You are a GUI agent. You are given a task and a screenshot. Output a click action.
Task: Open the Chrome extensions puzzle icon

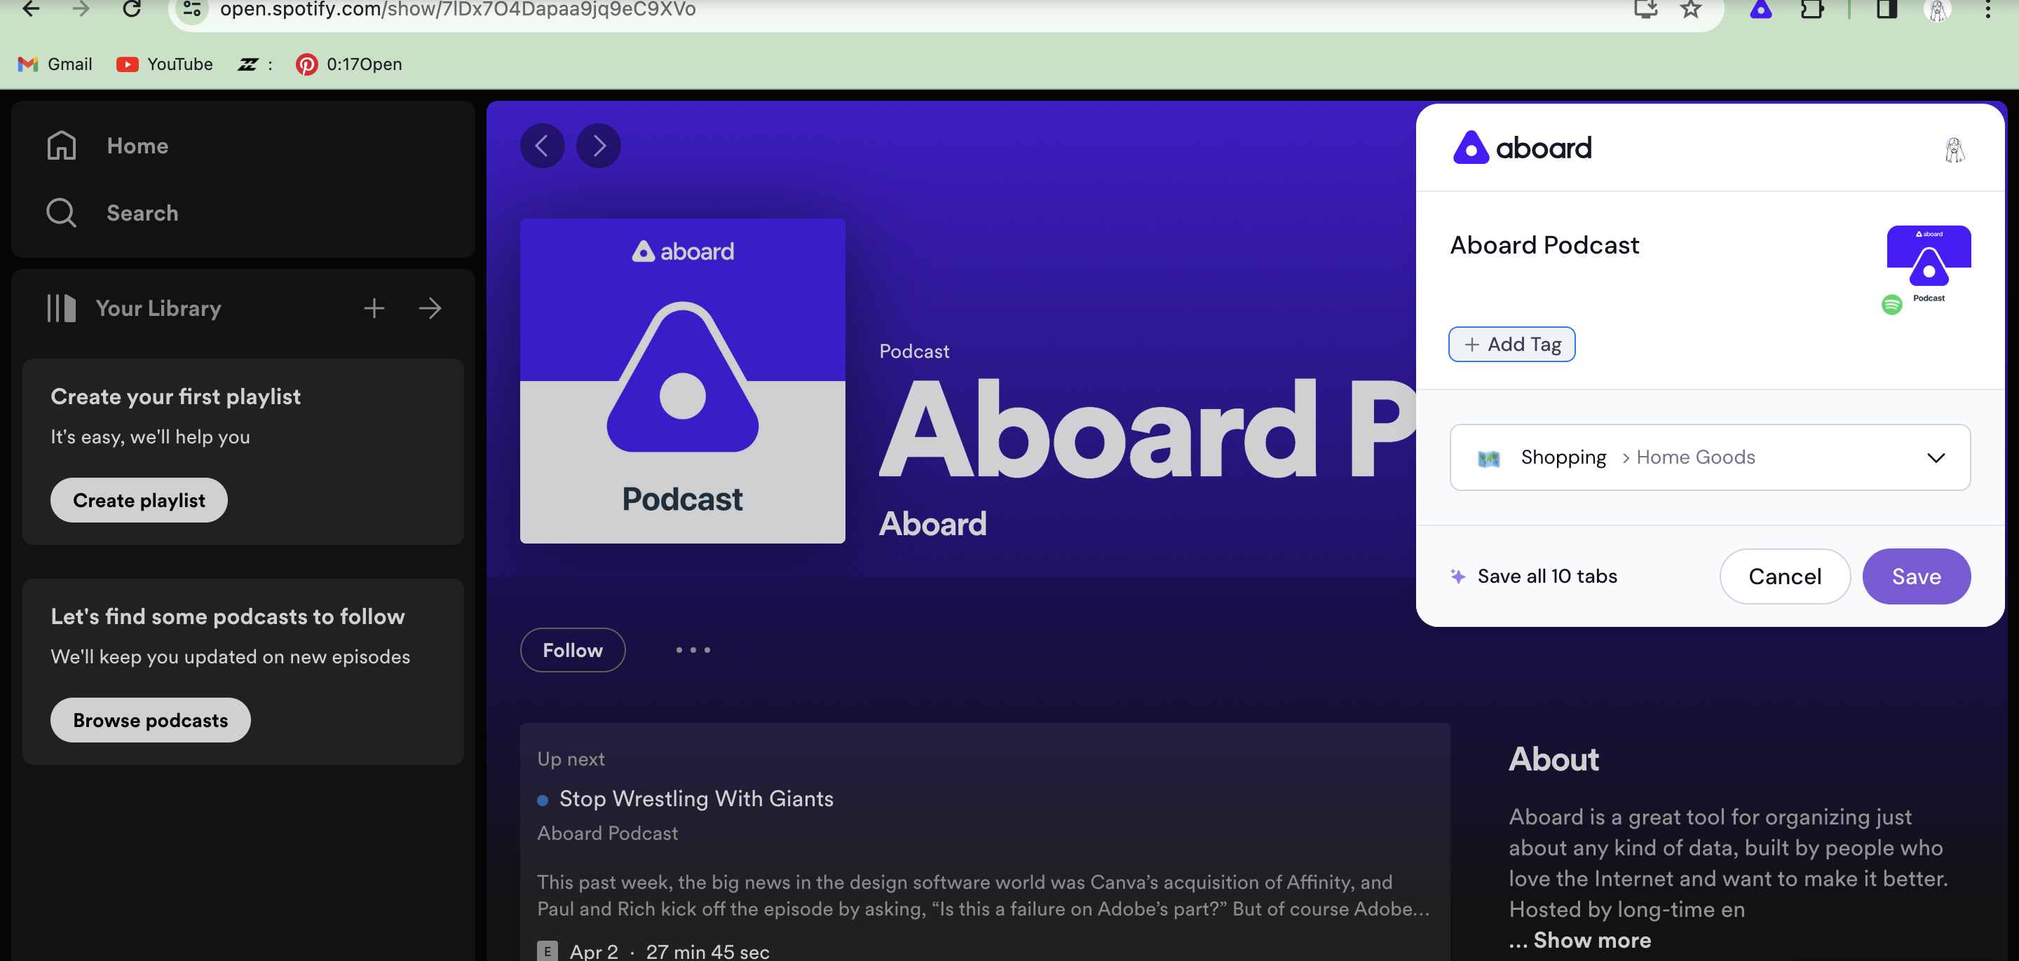tap(1811, 9)
